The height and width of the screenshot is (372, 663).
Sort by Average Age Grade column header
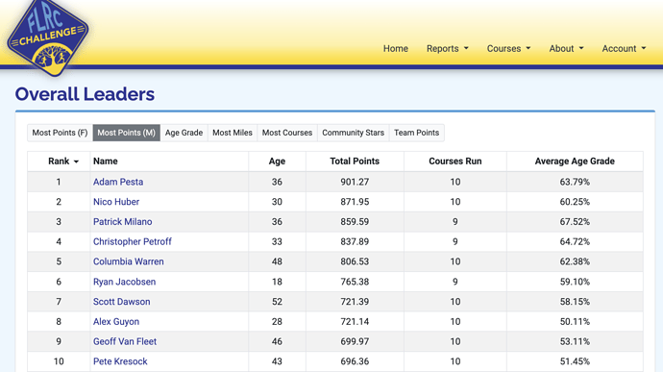tap(575, 161)
